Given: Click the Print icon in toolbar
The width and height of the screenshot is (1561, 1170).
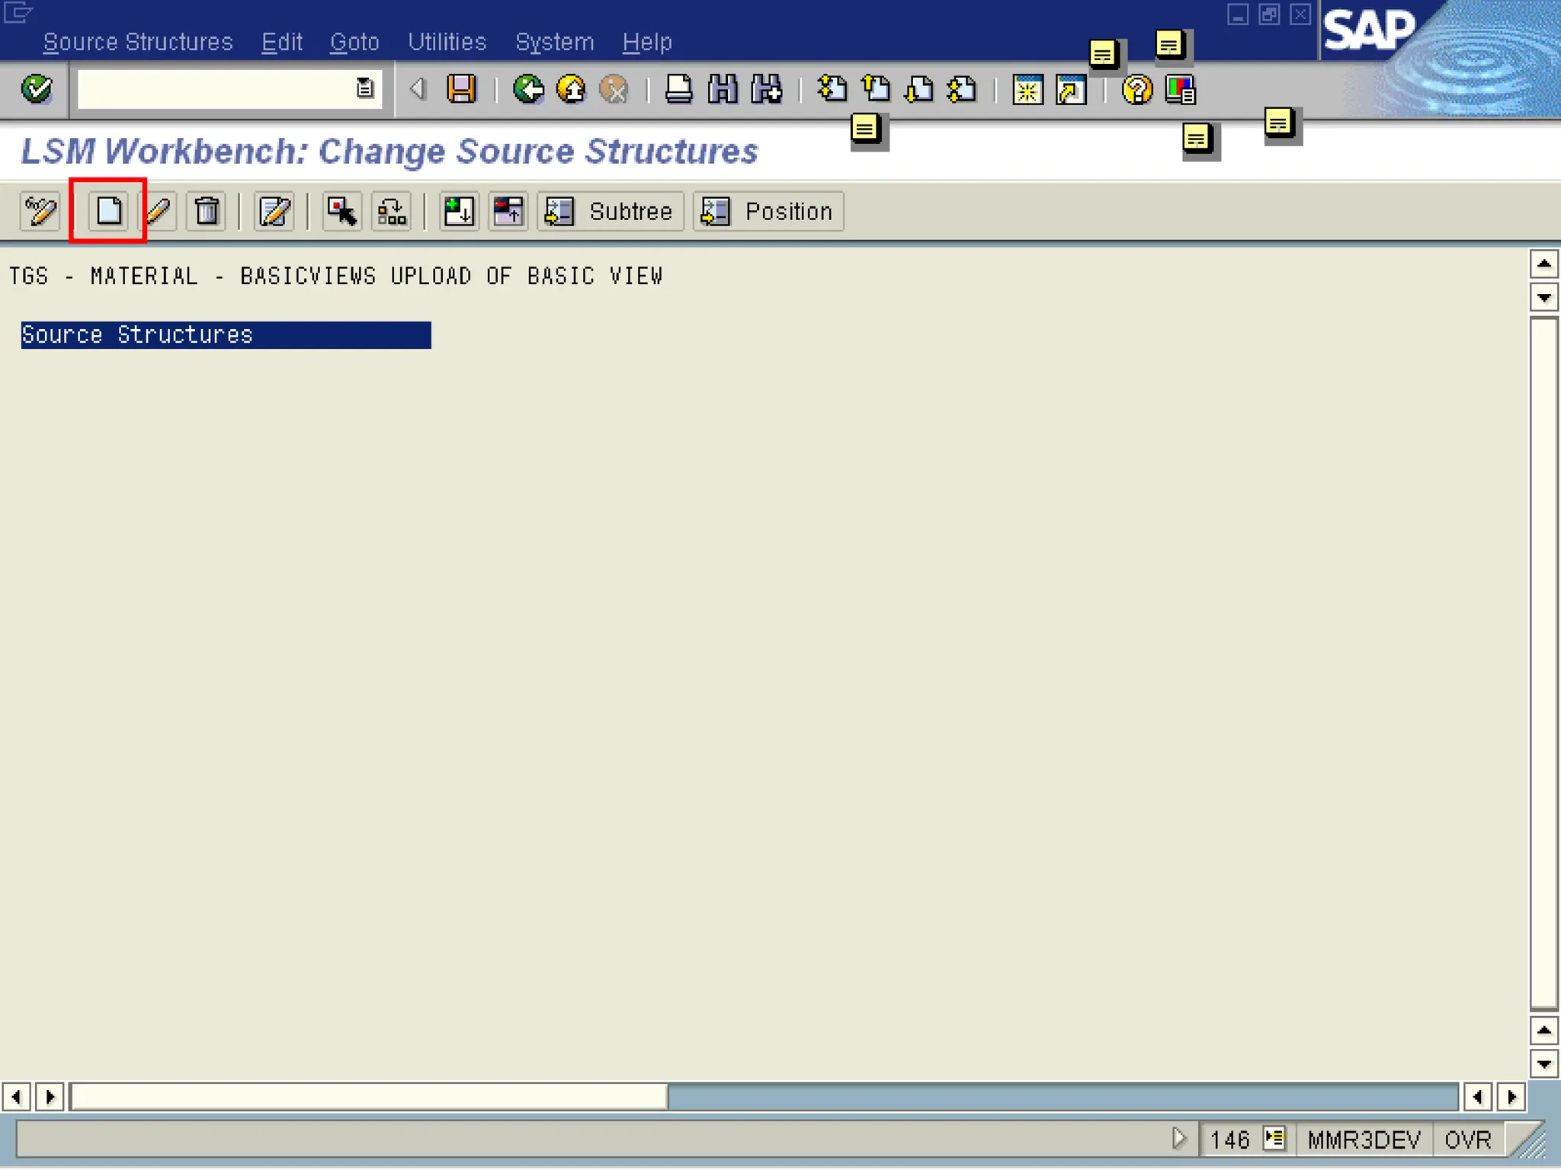Looking at the screenshot, I should [x=678, y=89].
